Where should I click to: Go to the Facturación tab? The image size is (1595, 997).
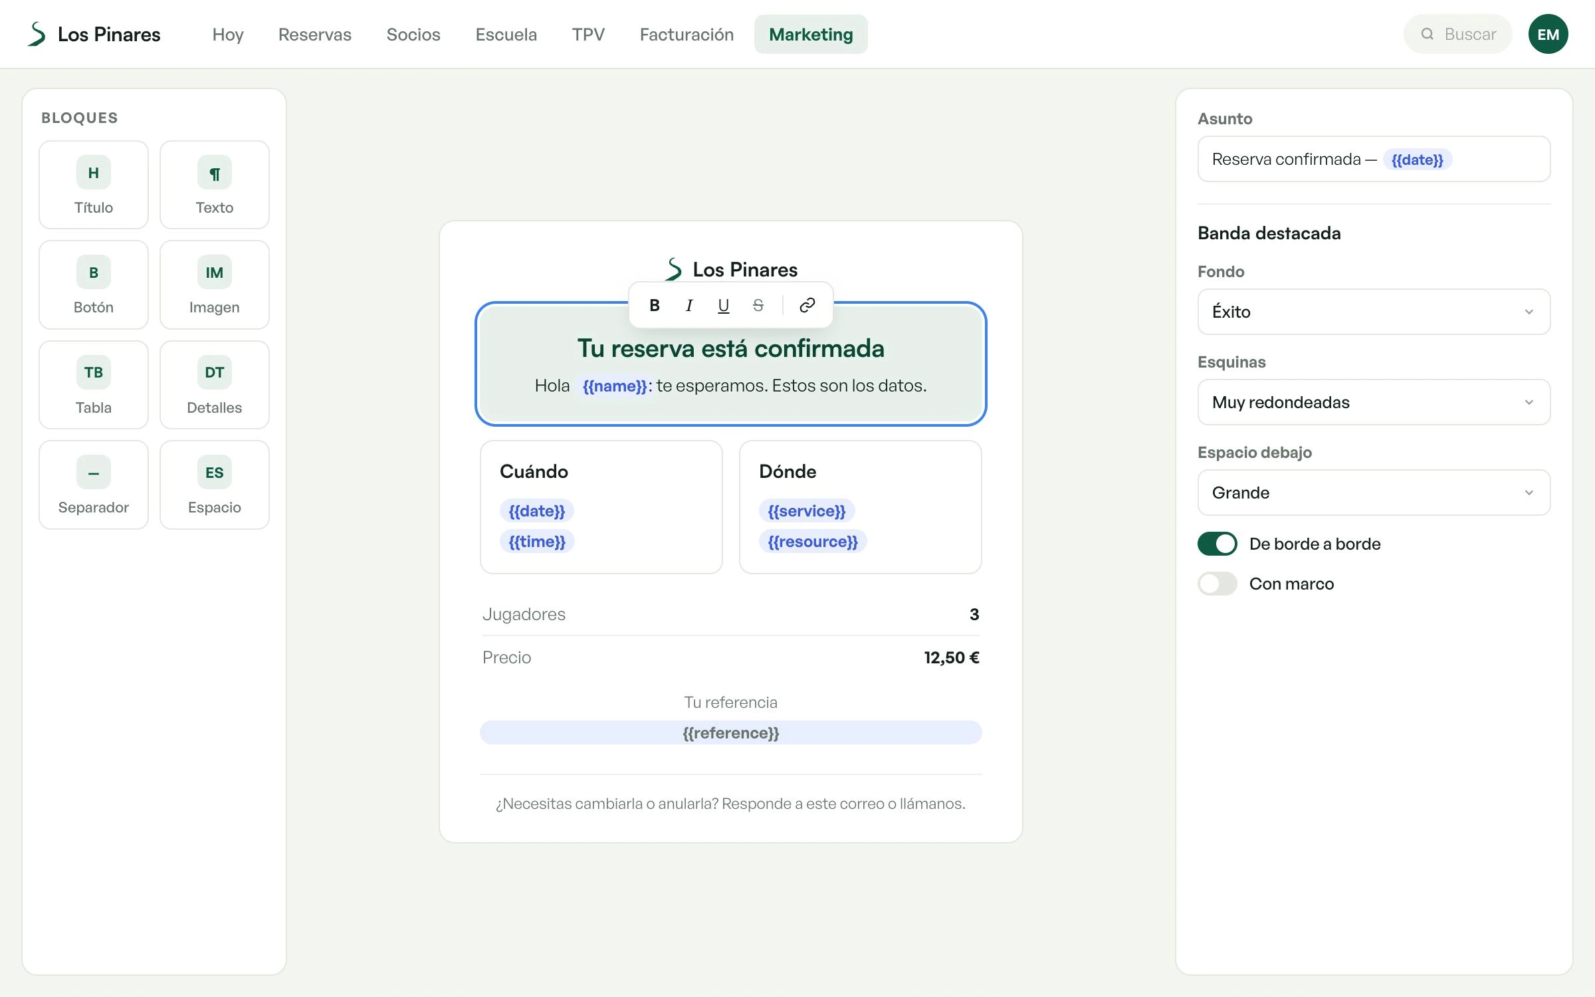click(687, 34)
